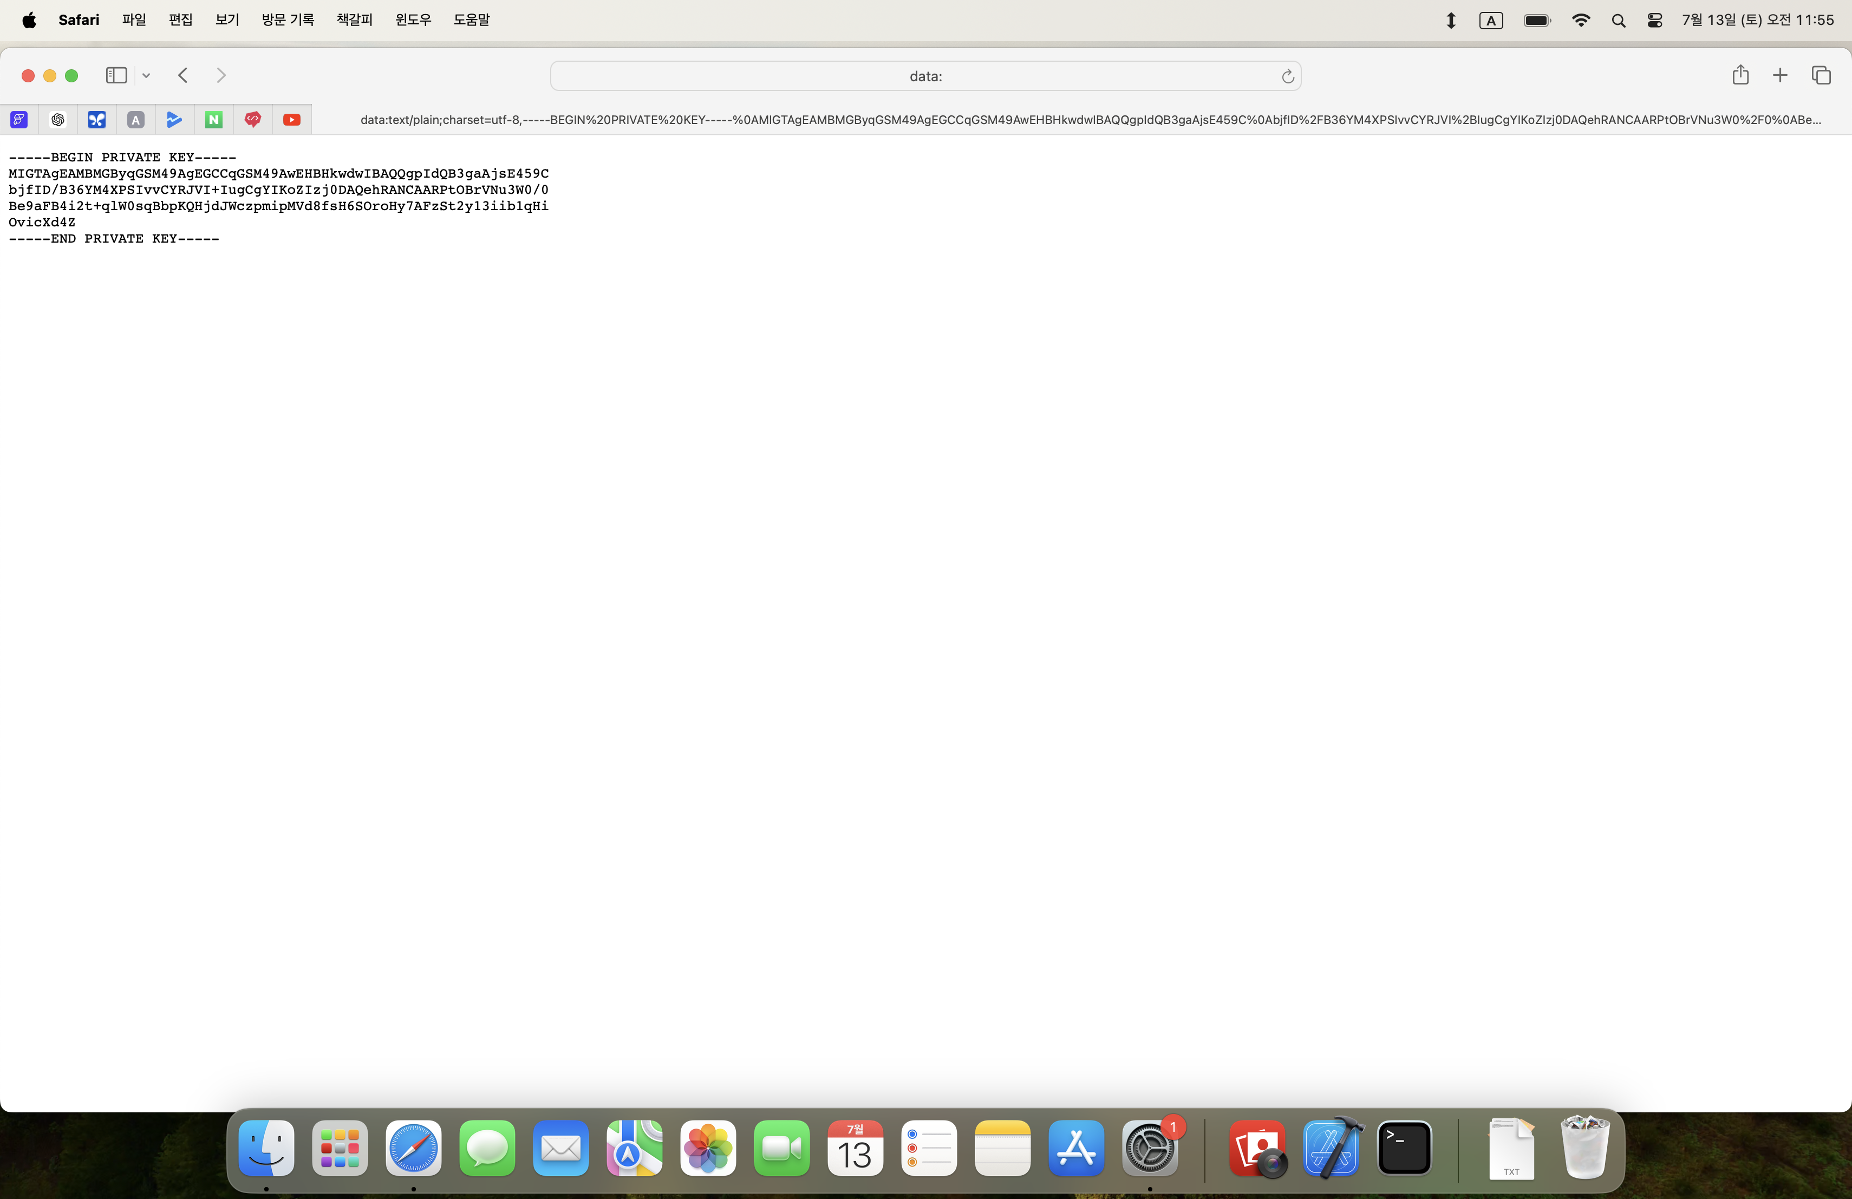Open the Trash in the Dock
Viewport: 1852px width, 1199px height.
pos(1585,1148)
